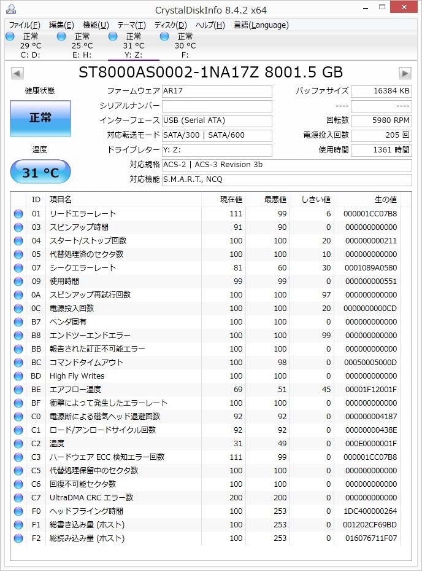
Task: Click the next disk arrow button
Action: coord(405,73)
